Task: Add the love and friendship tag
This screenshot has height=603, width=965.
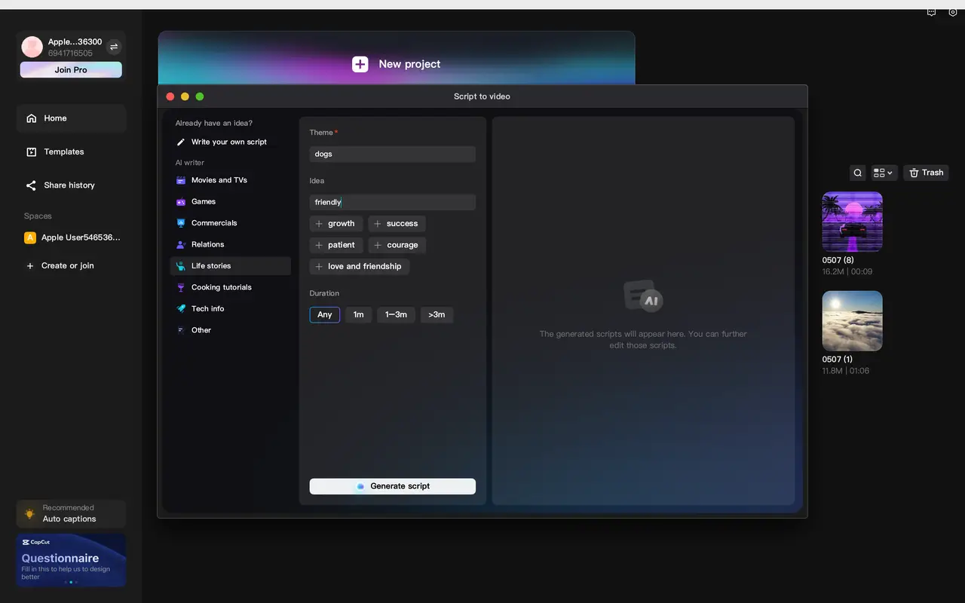Action: (x=360, y=266)
